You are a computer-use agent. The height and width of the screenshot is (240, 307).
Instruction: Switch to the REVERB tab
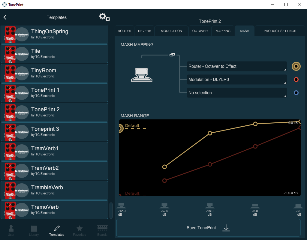point(144,31)
